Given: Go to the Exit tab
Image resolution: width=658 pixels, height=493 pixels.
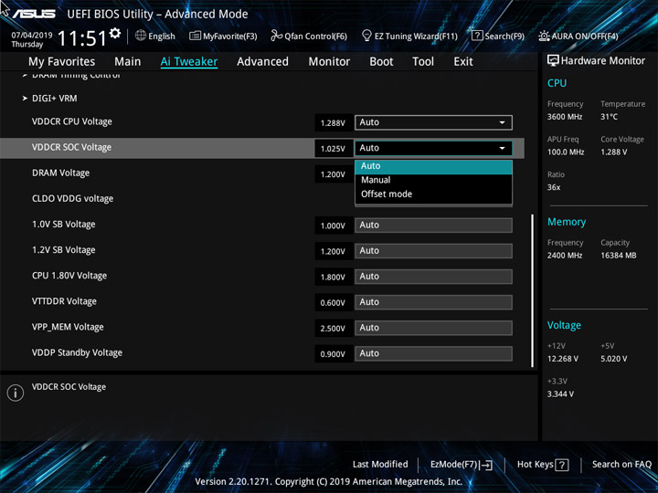Looking at the screenshot, I should (x=463, y=62).
